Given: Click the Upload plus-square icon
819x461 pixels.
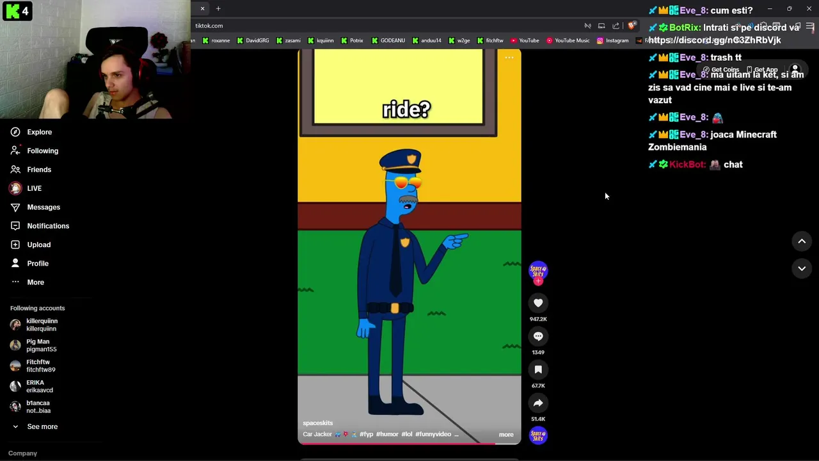Looking at the screenshot, I should point(15,245).
